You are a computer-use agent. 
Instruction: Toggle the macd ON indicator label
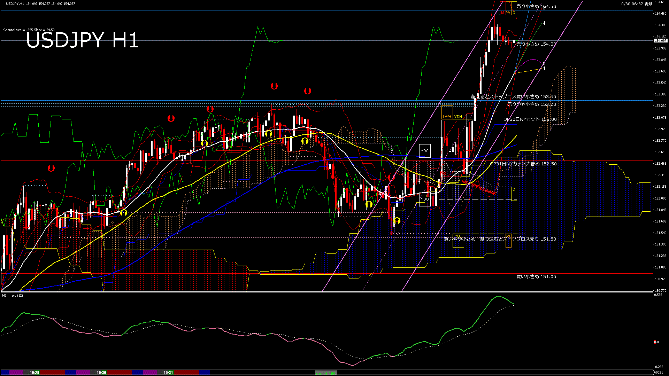pyautogui.click(x=326, y=373)
